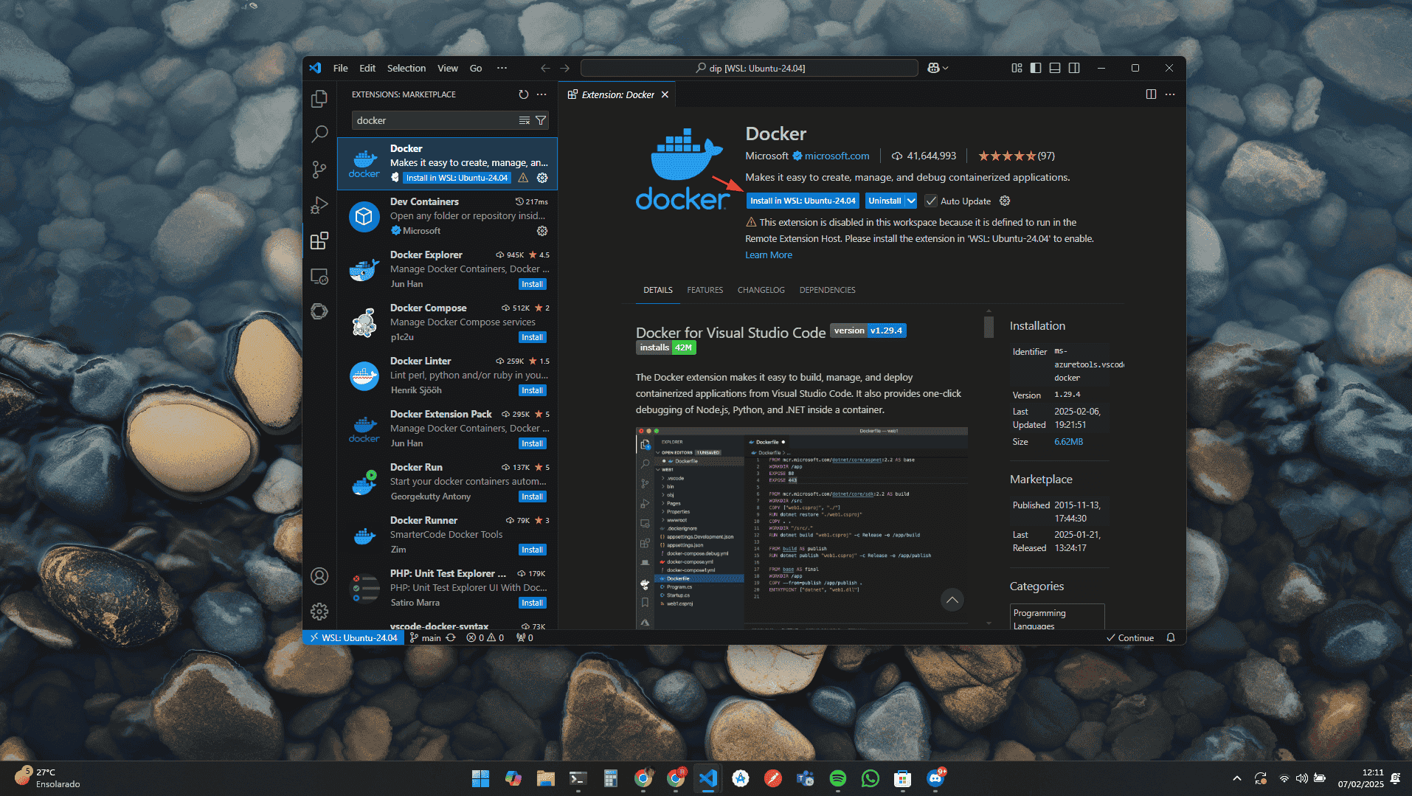Open Spotify from the Windows taskbar
The width and height of the screenshot is (1412, 796).
point(837,778)
